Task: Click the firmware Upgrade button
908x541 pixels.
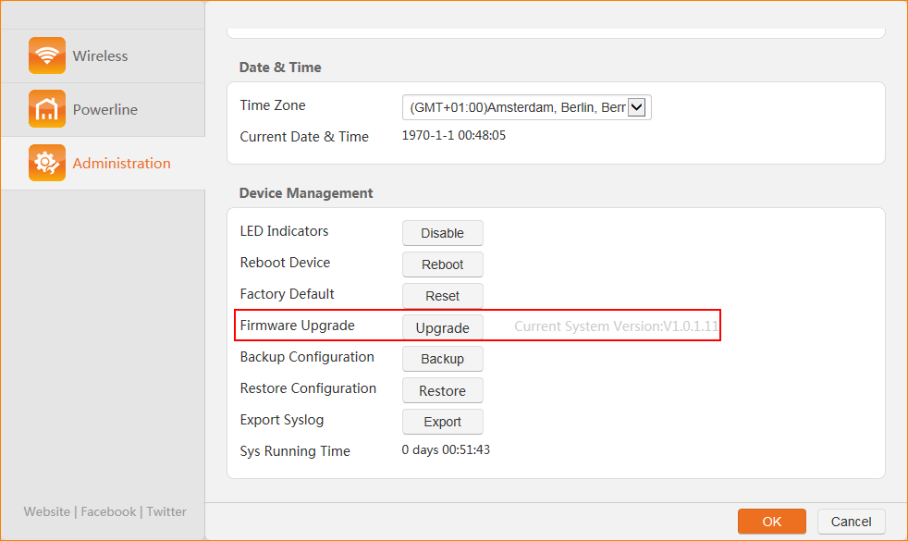Action: click(442, 327)
